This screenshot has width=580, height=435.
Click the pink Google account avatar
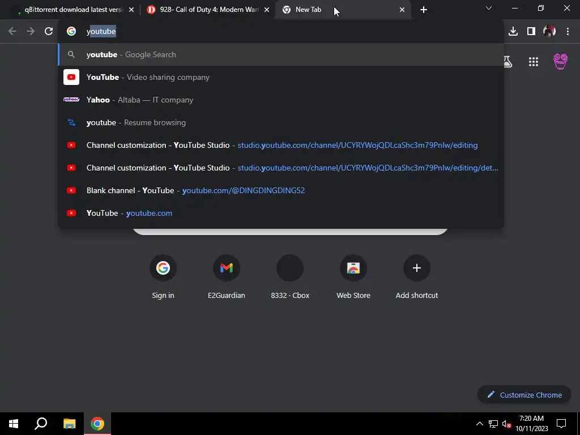click(x=560, y=61)
